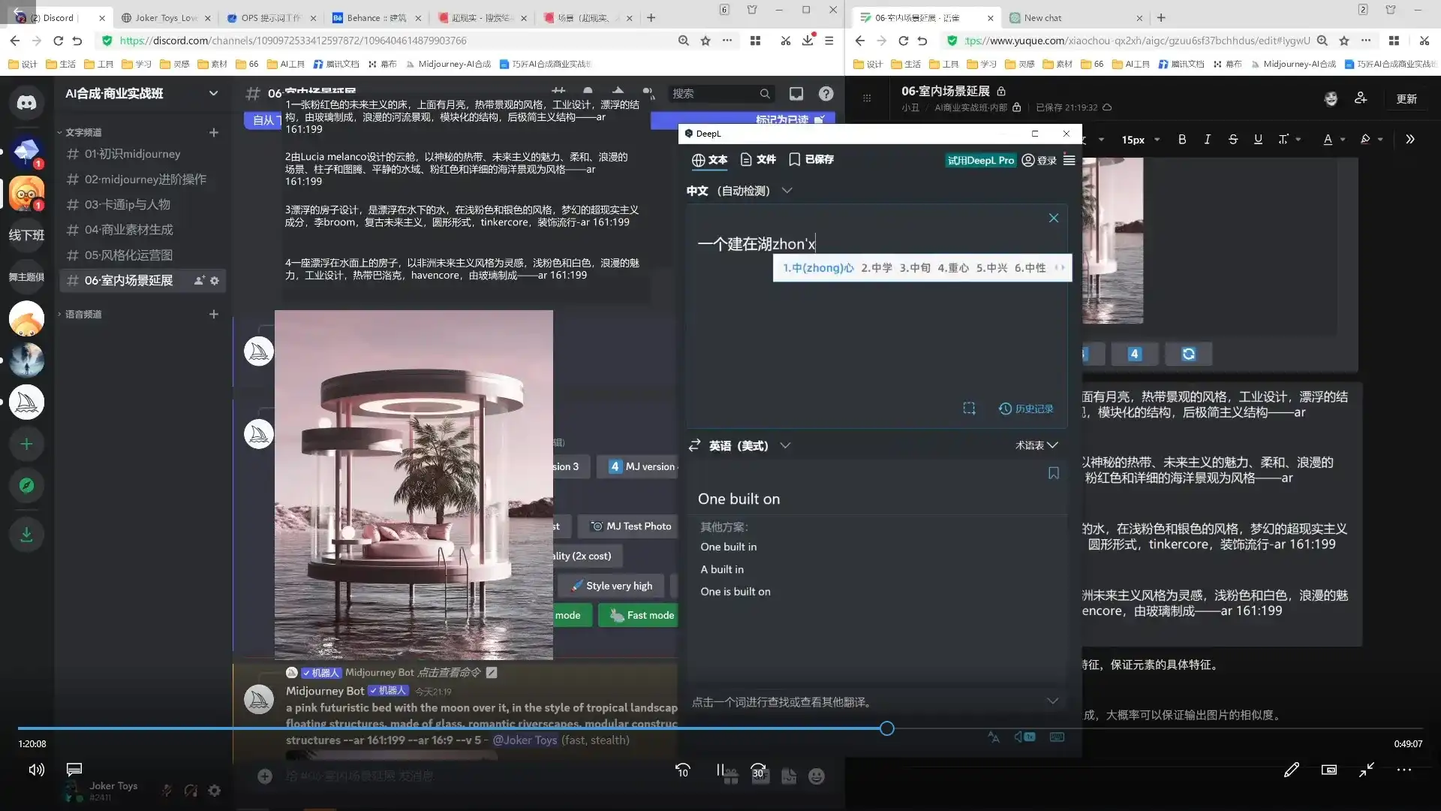Apply strikethrough formatting in Yuque editor
This screenshot has width=1441, height=811.
[x=1233, y=140]
